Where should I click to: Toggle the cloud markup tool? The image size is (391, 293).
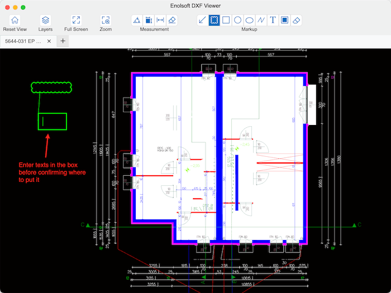(214, 20)
